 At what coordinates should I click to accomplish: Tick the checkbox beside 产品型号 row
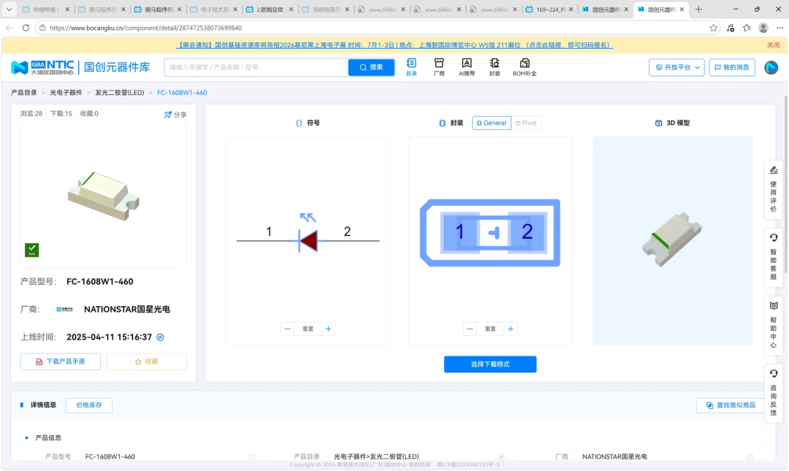click(253, 457)
